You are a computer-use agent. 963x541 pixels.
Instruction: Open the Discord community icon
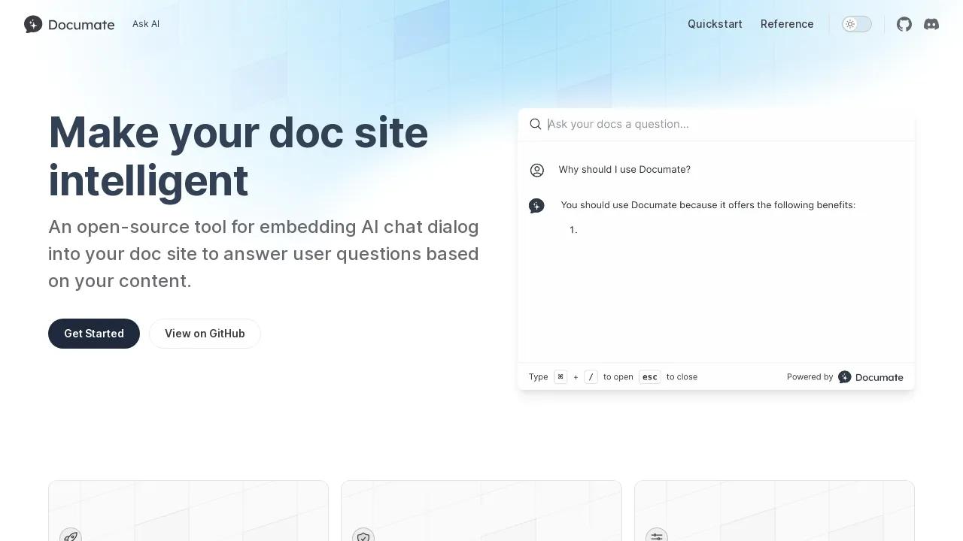tap(931, 24)
